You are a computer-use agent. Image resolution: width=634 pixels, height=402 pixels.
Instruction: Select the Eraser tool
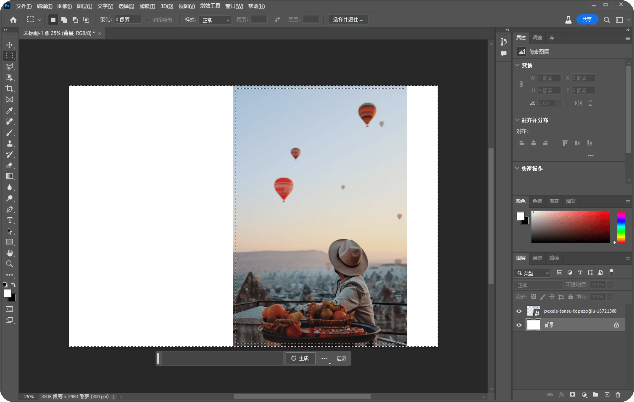[10, 165]
